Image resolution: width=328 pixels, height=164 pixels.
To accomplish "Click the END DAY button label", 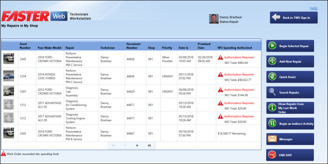I will 285,155.
